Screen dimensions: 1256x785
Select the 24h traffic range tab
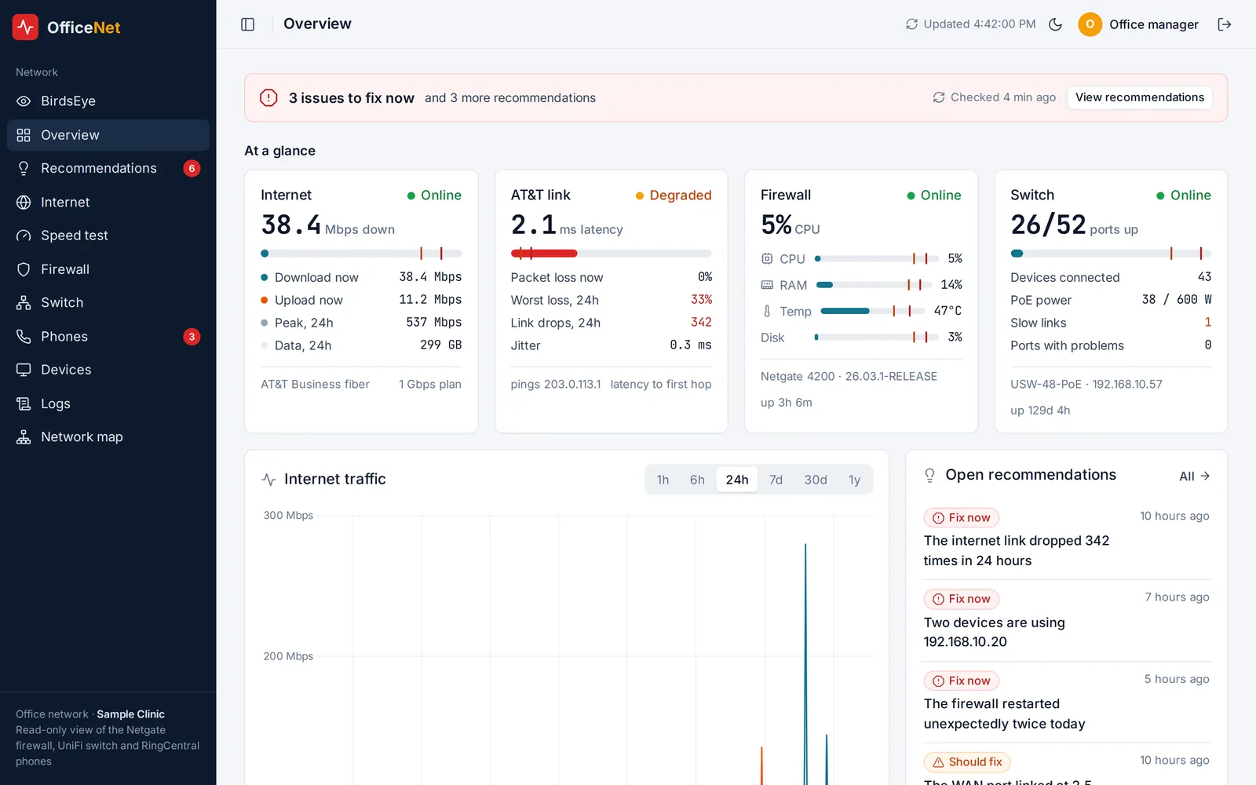pos(737,480)
